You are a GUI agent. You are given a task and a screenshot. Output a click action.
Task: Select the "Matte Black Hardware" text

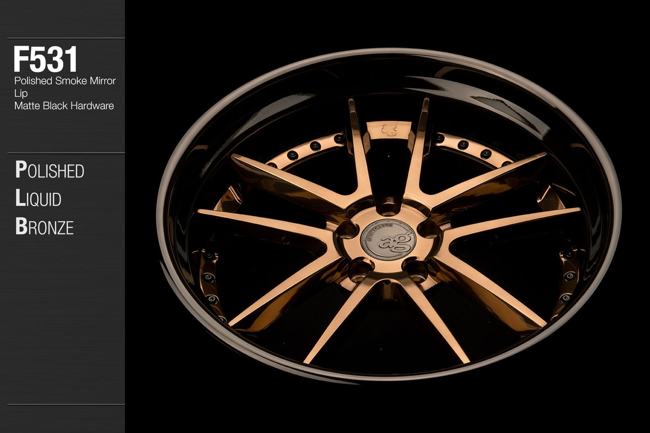click(64, 106)
